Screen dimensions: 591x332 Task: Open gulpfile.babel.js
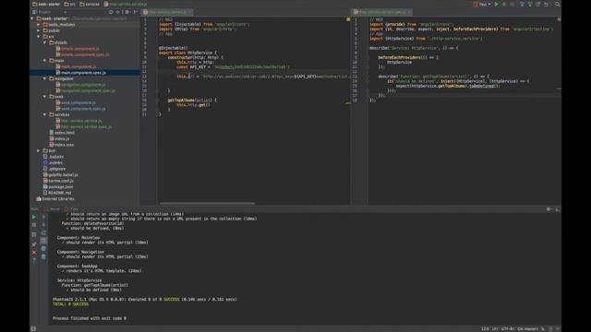pos(63,175)
